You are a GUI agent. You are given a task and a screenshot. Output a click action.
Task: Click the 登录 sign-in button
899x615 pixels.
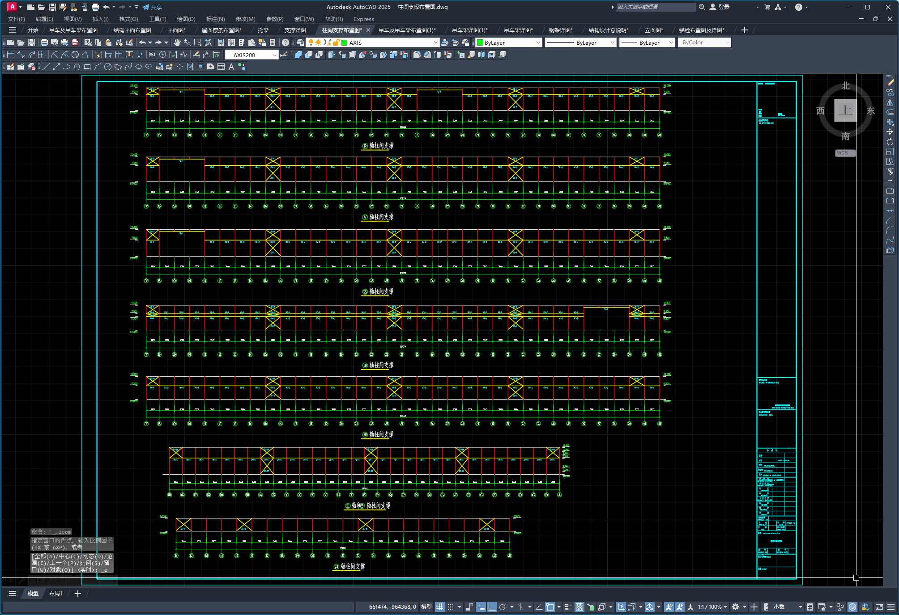[724, 7]
